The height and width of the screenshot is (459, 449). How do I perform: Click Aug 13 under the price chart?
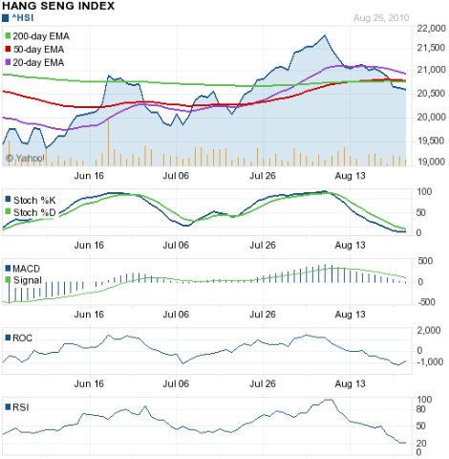tap(350, 176)
